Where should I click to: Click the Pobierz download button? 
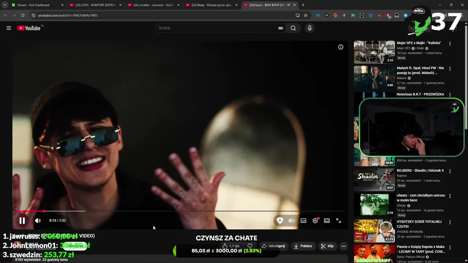point(303,246)
